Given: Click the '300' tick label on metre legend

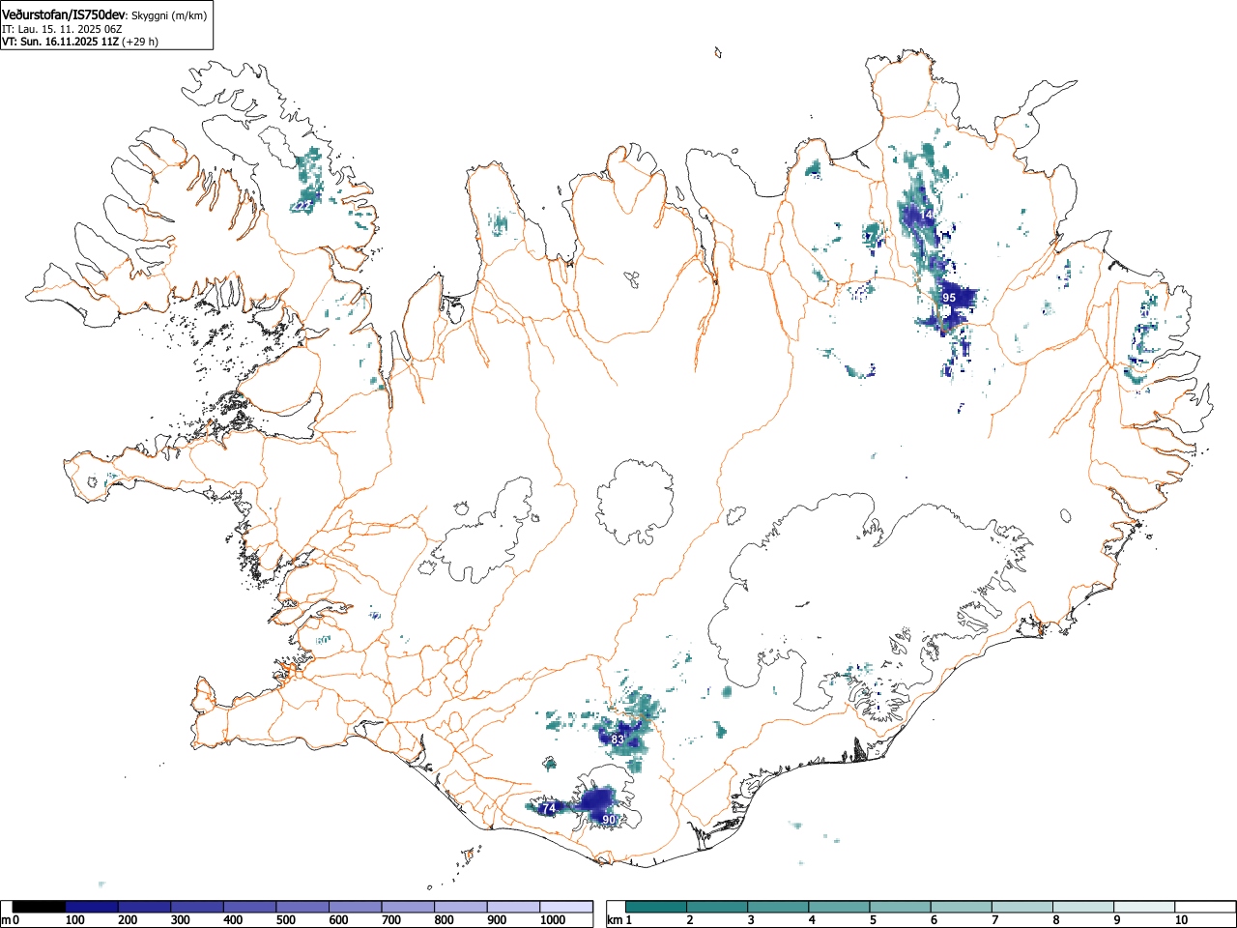Looking at the screenshot, I should pos(180,920).
